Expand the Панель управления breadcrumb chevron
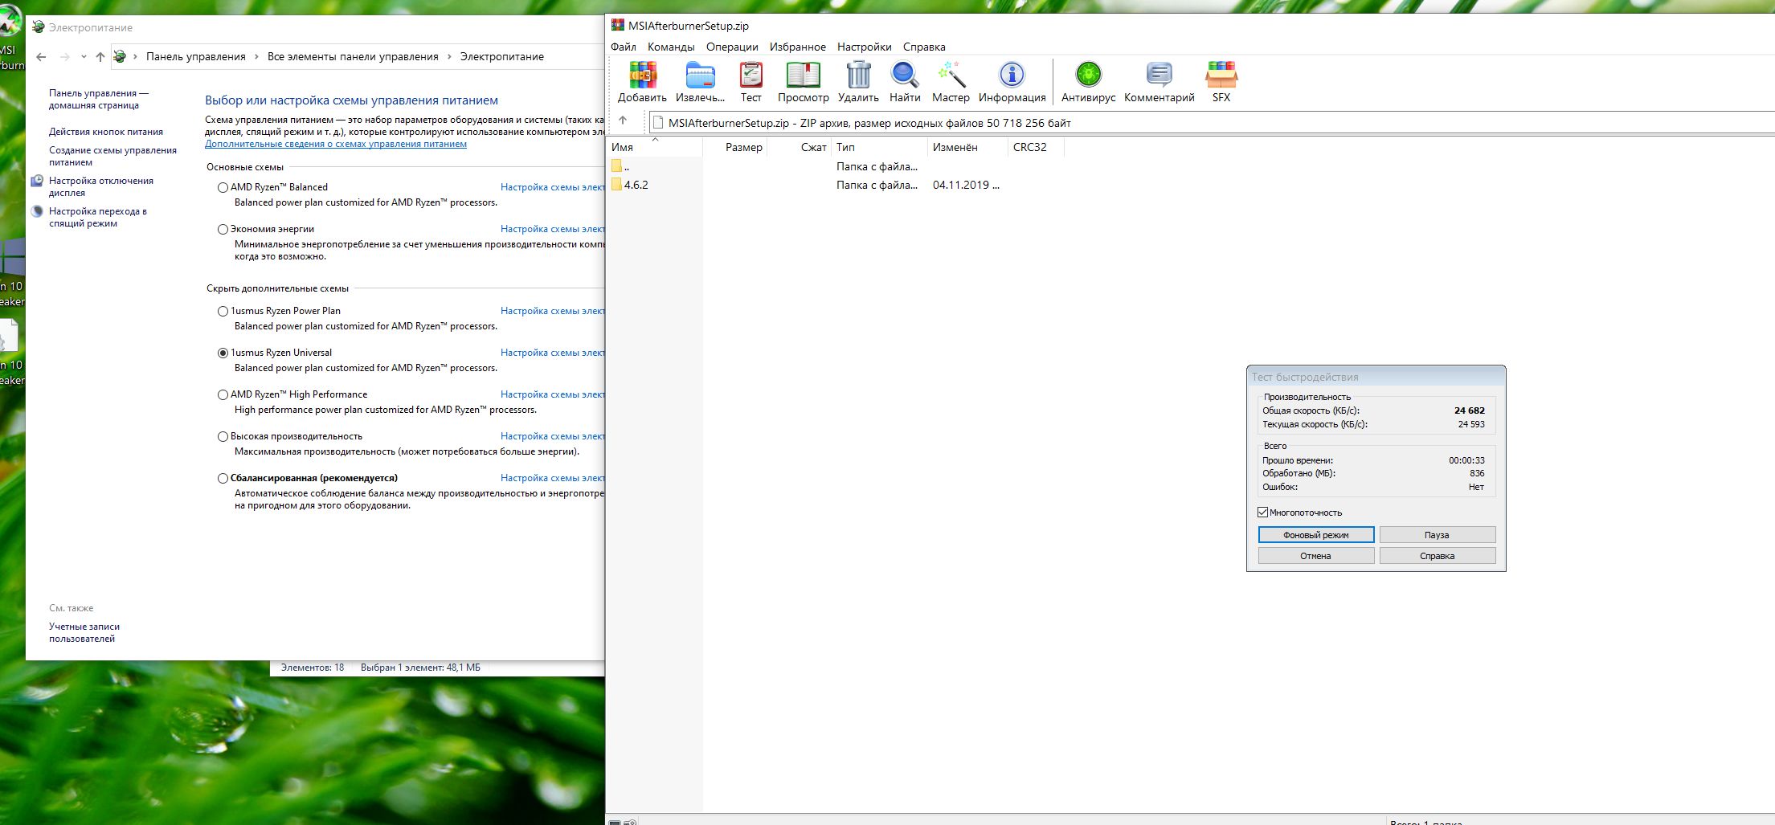Screen dimensions: 1775x825 [x=256, y=57]
